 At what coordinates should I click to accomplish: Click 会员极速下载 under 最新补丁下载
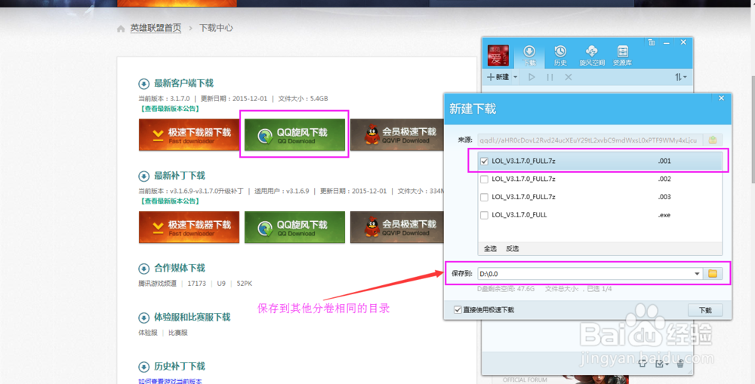click(397, 227)
